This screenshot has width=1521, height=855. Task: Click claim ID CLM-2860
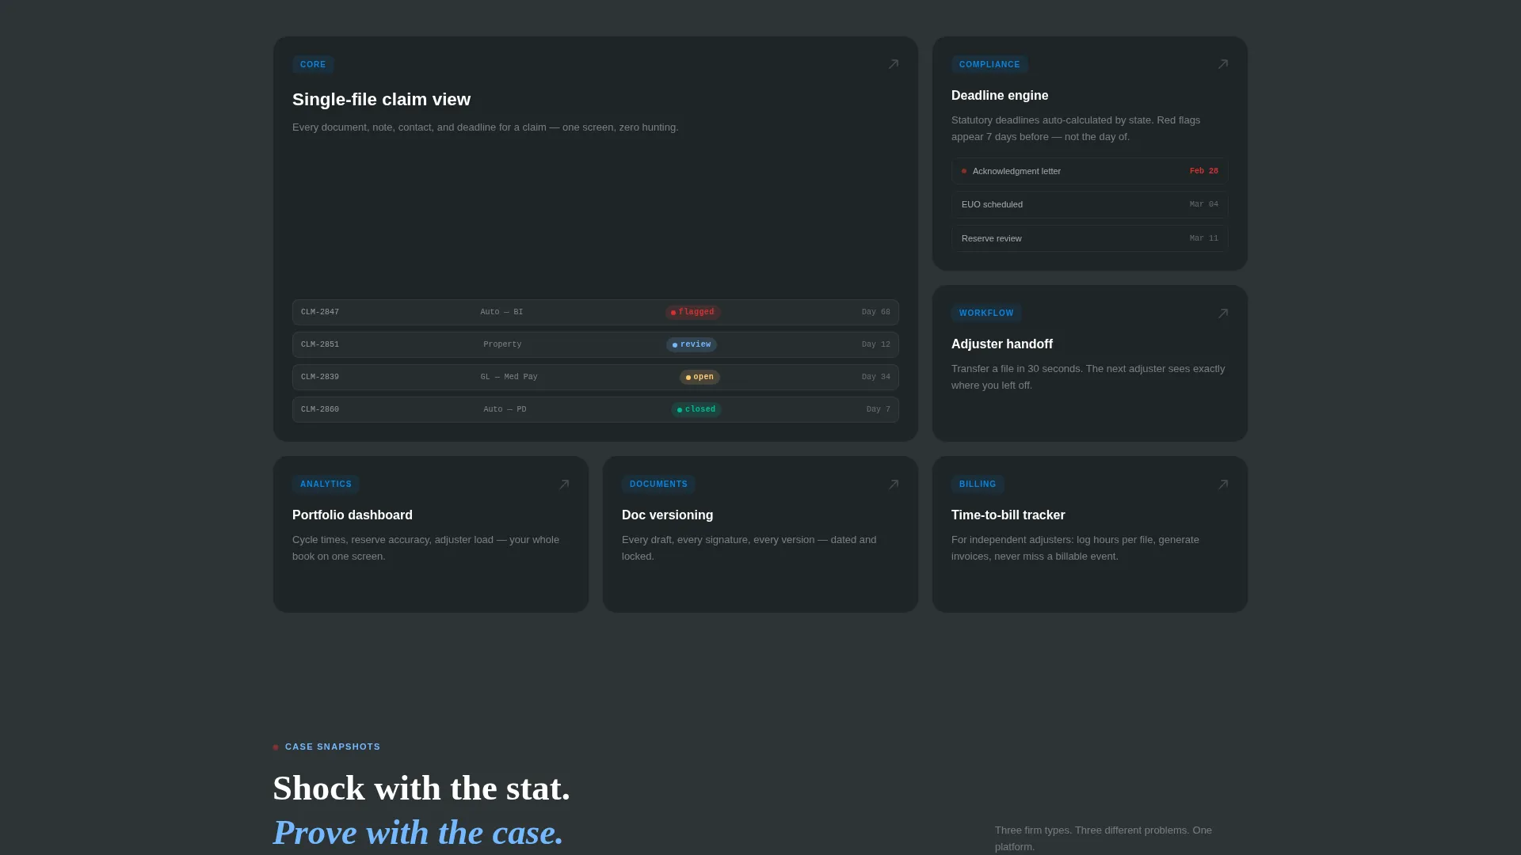click(x=320, y=409)
